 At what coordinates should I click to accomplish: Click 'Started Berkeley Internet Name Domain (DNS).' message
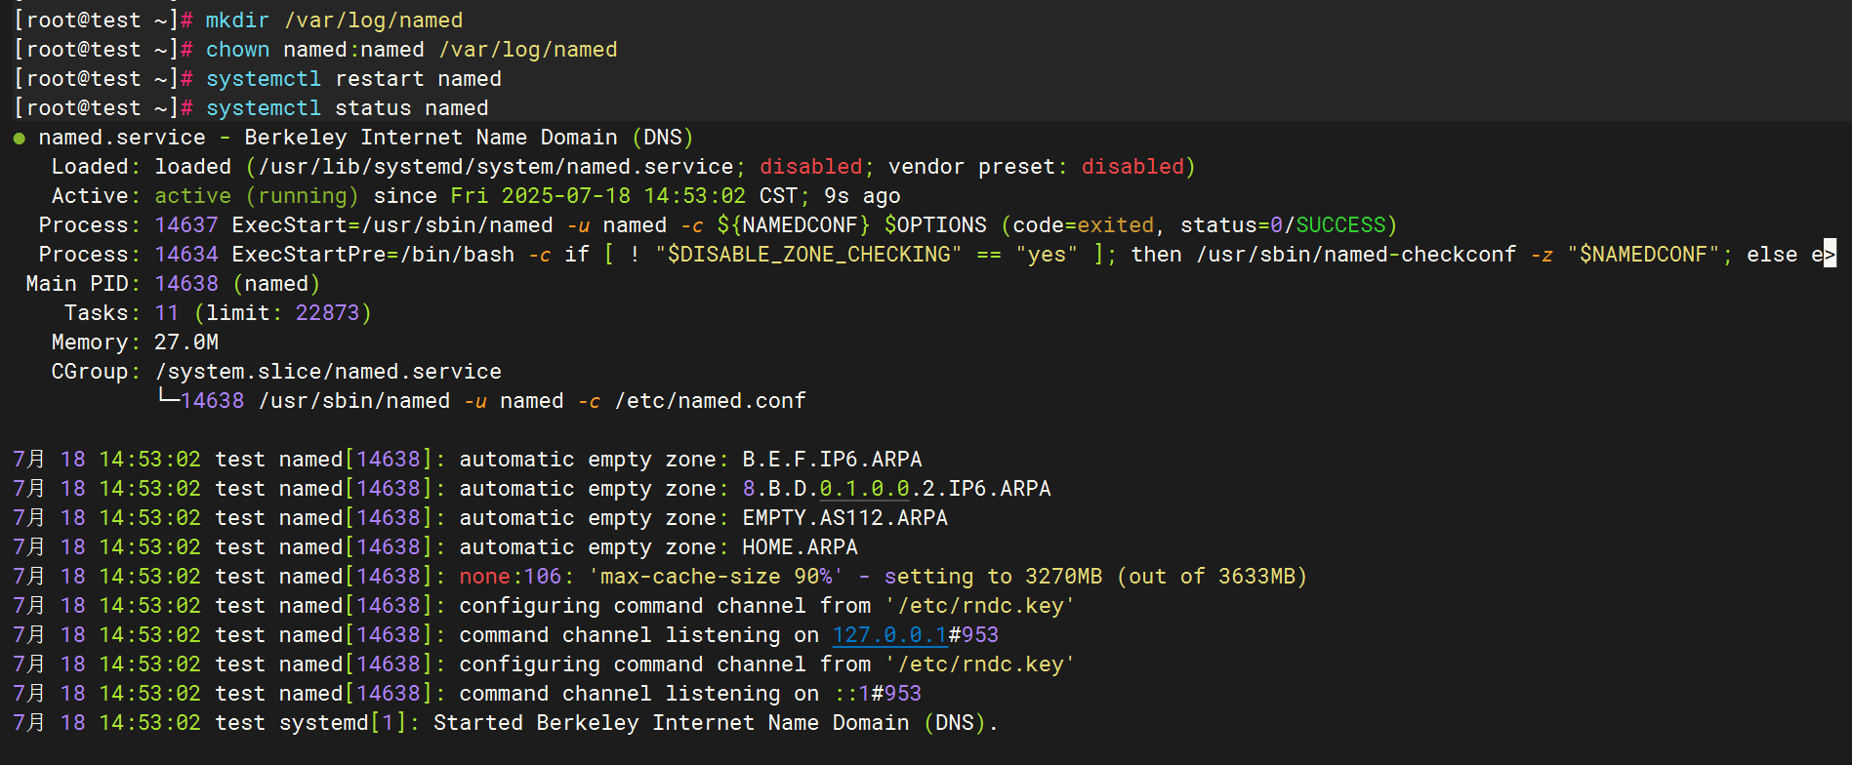click(716, 723)
